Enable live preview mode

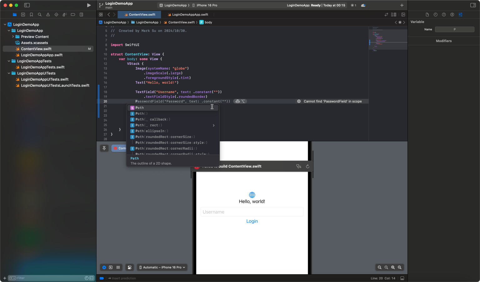(104, 267)
